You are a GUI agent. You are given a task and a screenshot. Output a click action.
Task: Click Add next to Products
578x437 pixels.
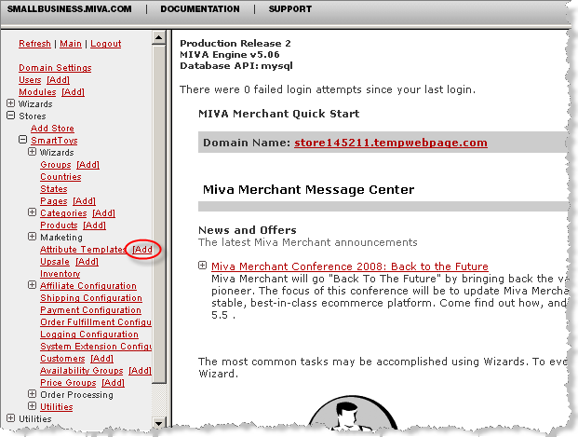tap(94, 225)
